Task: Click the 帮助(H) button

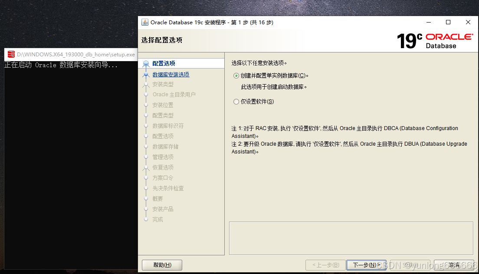Action: coord(162,265)
